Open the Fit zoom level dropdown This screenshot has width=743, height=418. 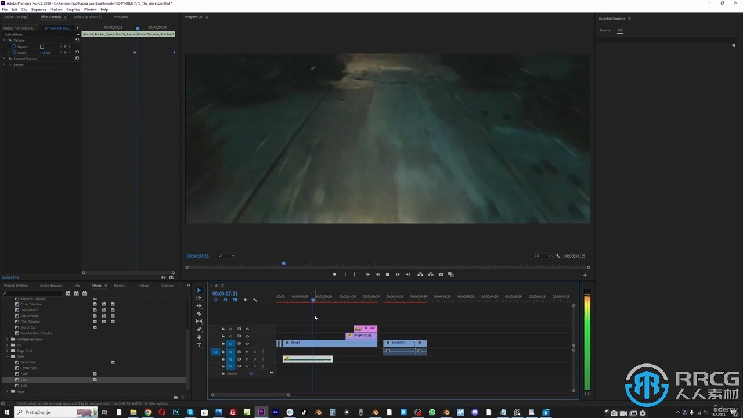pyautogui.click(x=226, y=255)
